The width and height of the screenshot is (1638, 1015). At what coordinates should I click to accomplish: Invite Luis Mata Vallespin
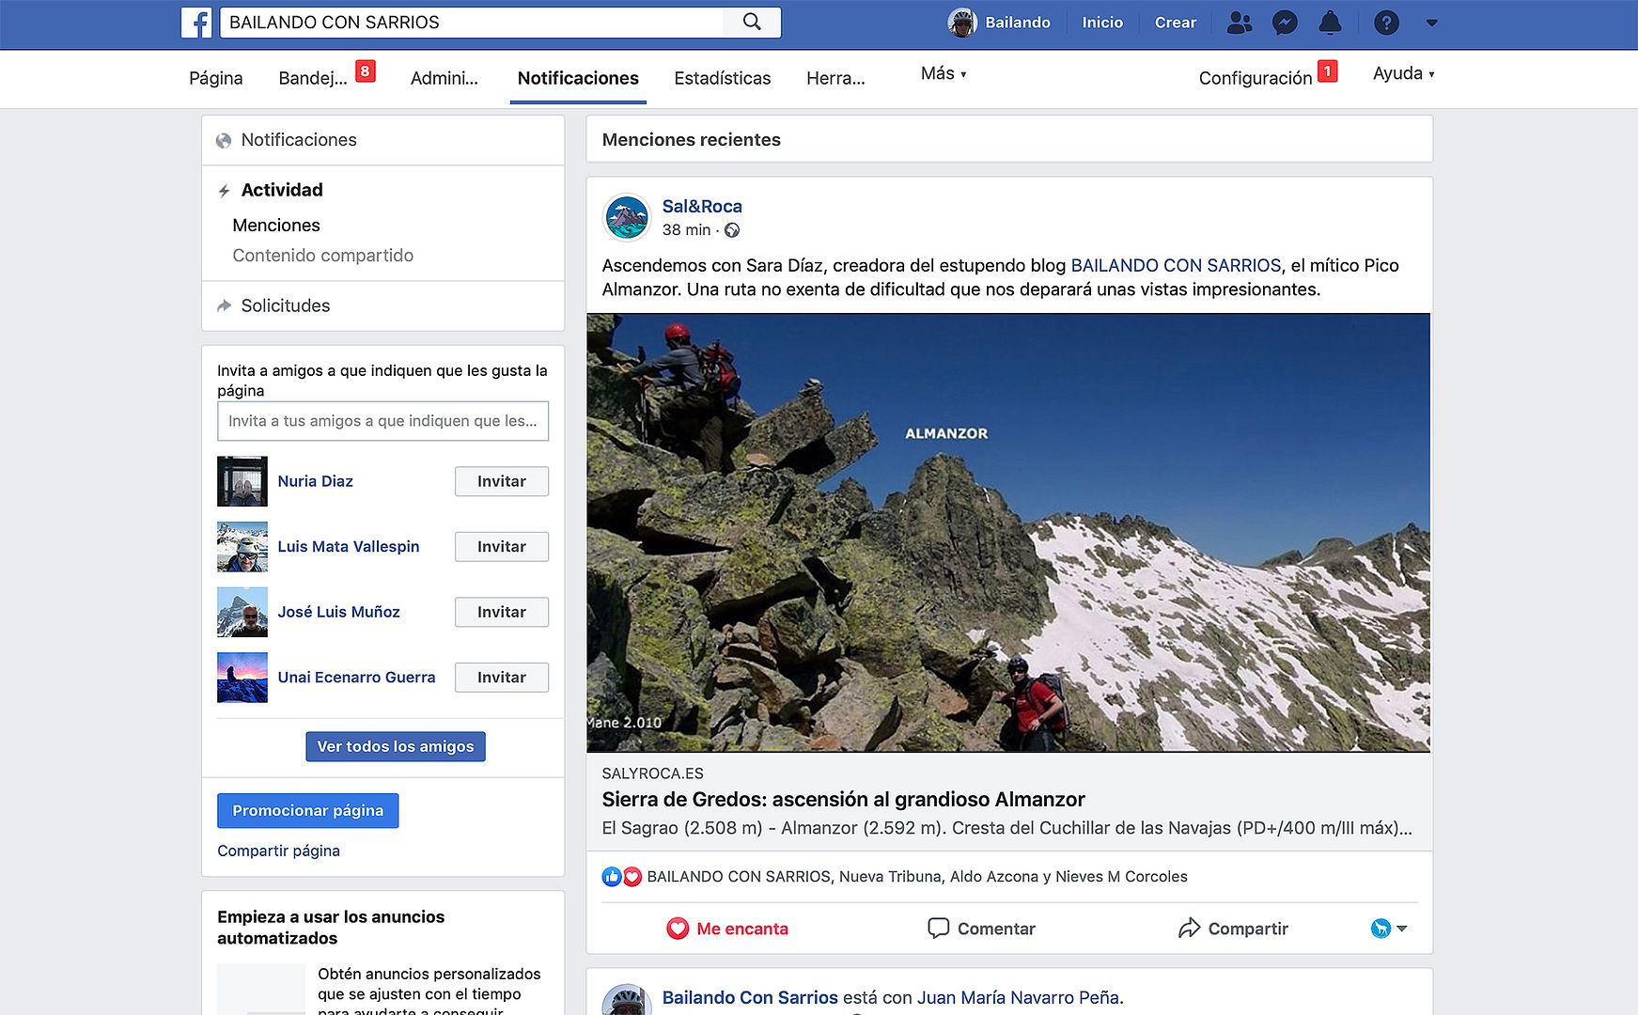click(502, 547)
